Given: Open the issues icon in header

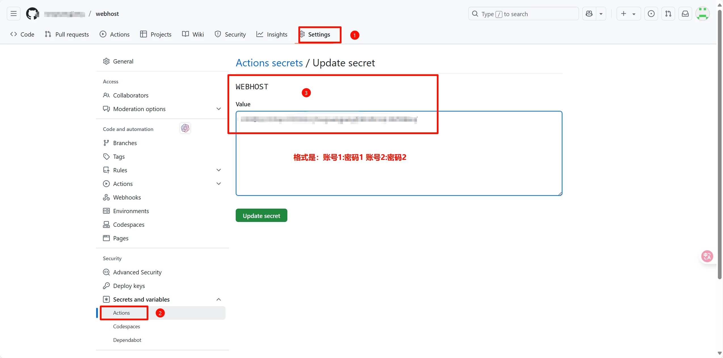Looking at the screenshot, I should coord(651,14).
